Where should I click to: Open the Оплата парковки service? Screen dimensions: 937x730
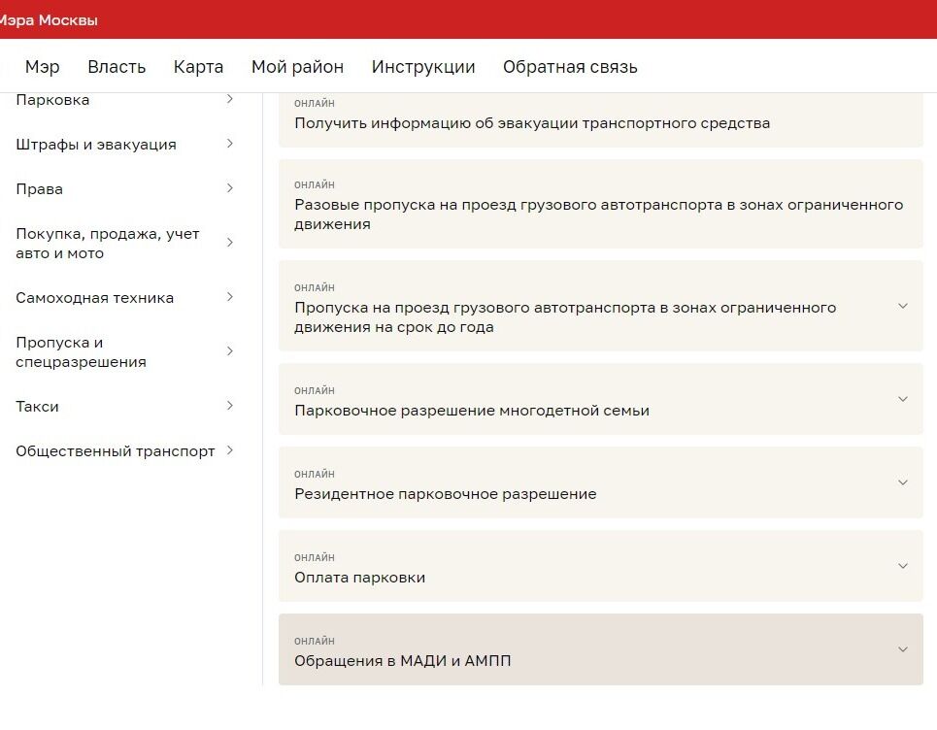[x=601, y=566]
